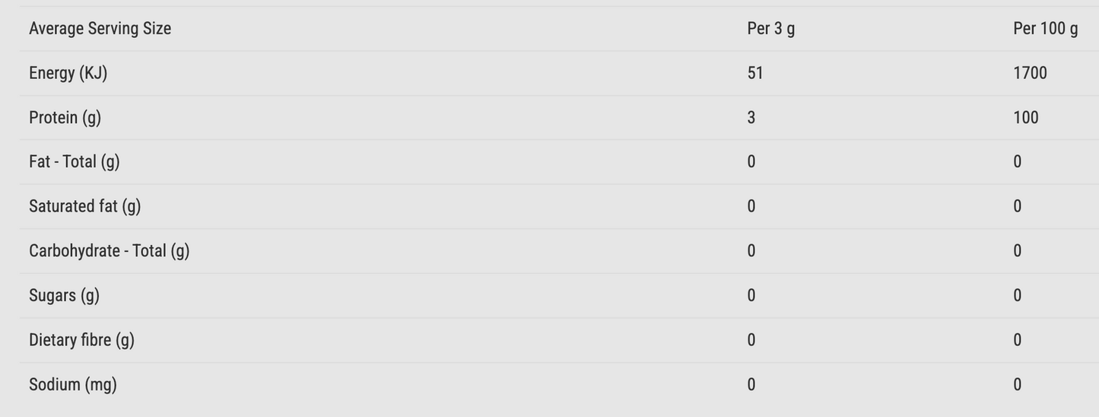Select the Per 100 g column header
The image size is (1099, 417).
[x=1045, y=29]
